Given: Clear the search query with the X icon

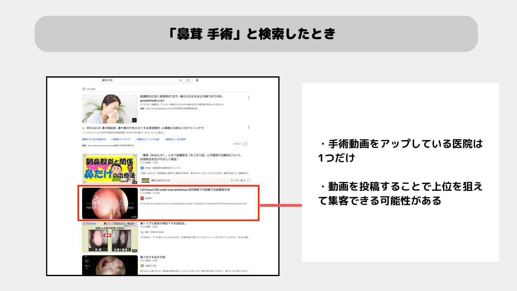Looking at the screenshot, I should 180,81.
